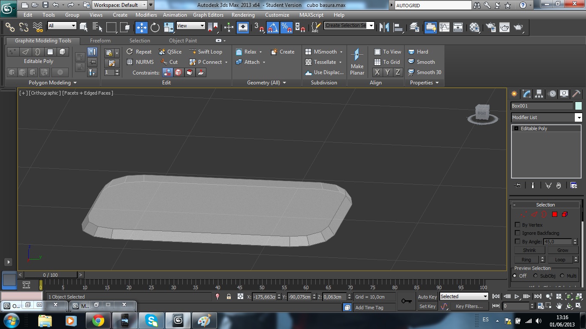The height and width of the screenshot is (329, 586).
Task: Open the Hierarchy panel tab icon
Action: 539,94
